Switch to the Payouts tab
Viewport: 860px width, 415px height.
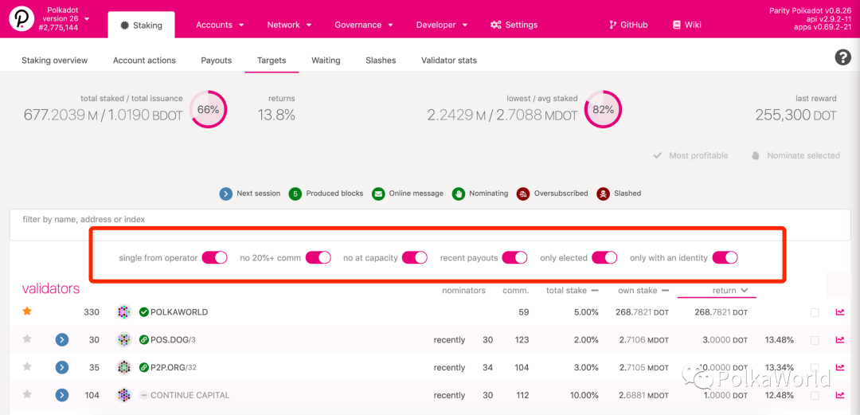217,61
